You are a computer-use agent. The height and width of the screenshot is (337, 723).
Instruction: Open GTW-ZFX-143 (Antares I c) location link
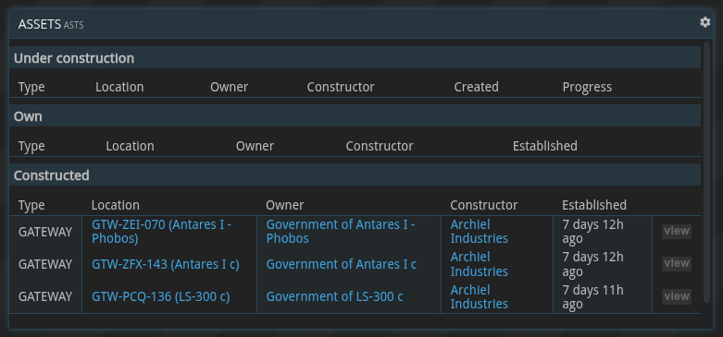pos(166,264)
